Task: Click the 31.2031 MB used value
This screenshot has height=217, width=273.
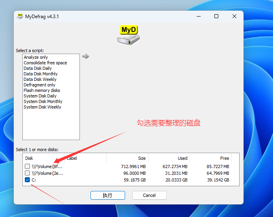Action: coord(176,173)
